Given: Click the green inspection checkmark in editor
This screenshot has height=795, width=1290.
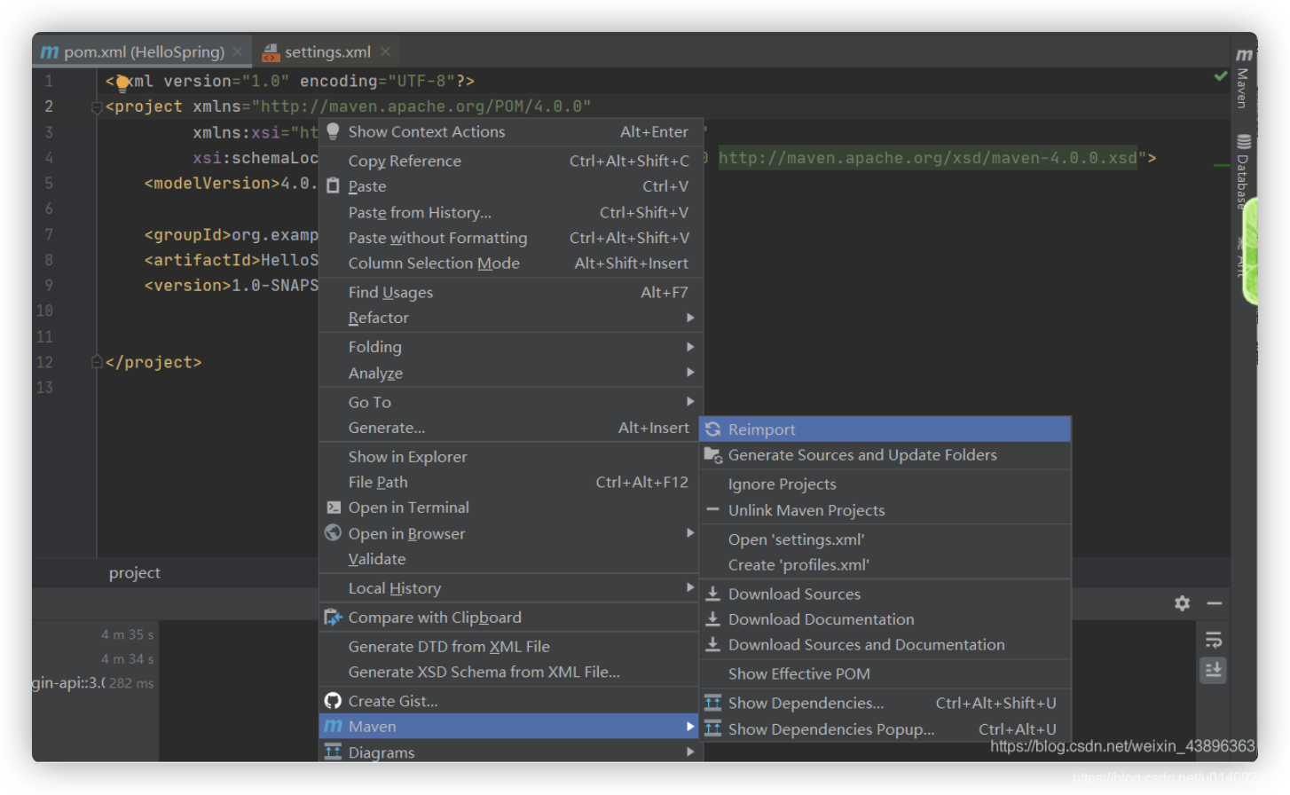Looking at the screenshot, I should [x=1221, y=76].
